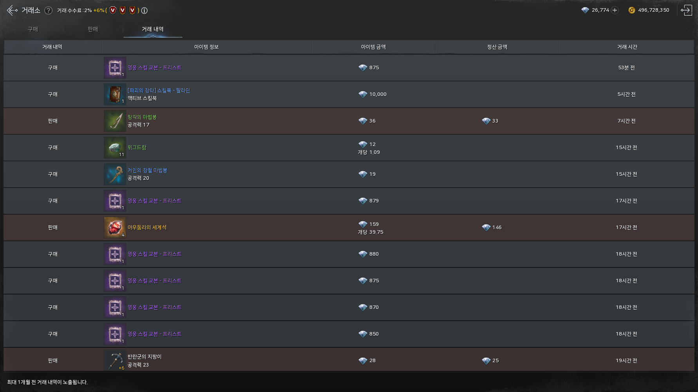Open the help question mark icon
Image resolution: width=698 pixels, height=392 pixels.
click(48, 11)
